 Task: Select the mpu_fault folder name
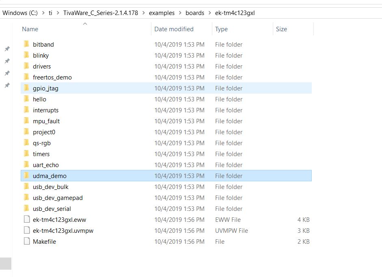[x=46, y=121]
